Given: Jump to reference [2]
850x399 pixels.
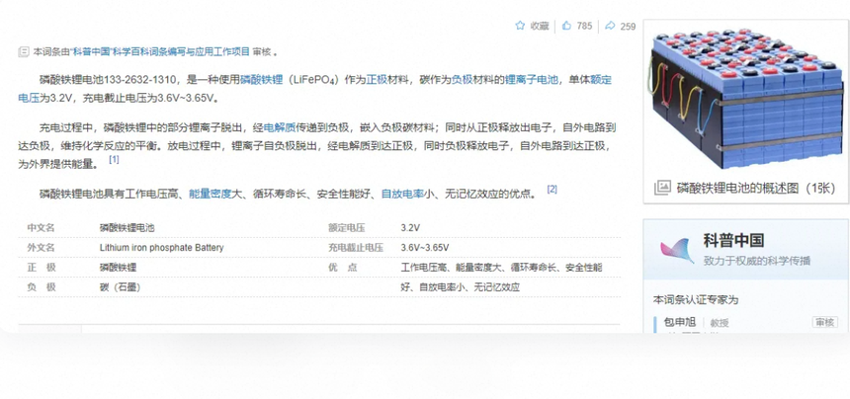Looking at the screenshot, I should (552, 189).
